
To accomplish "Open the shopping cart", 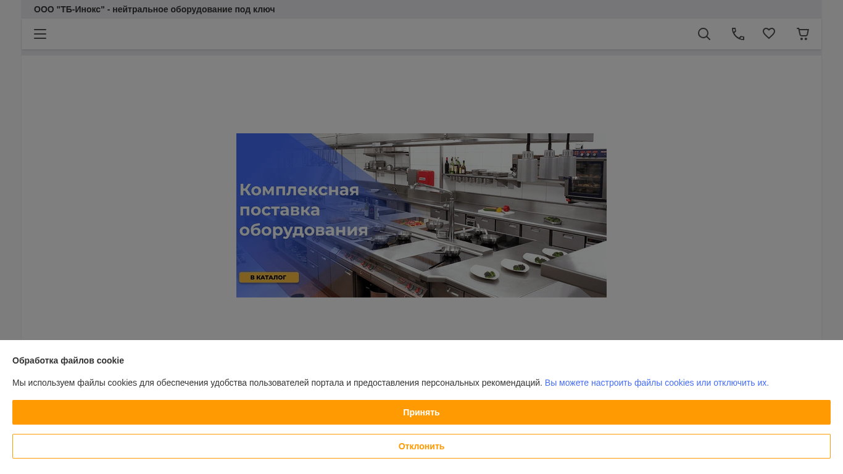I will tap(803, 34).
